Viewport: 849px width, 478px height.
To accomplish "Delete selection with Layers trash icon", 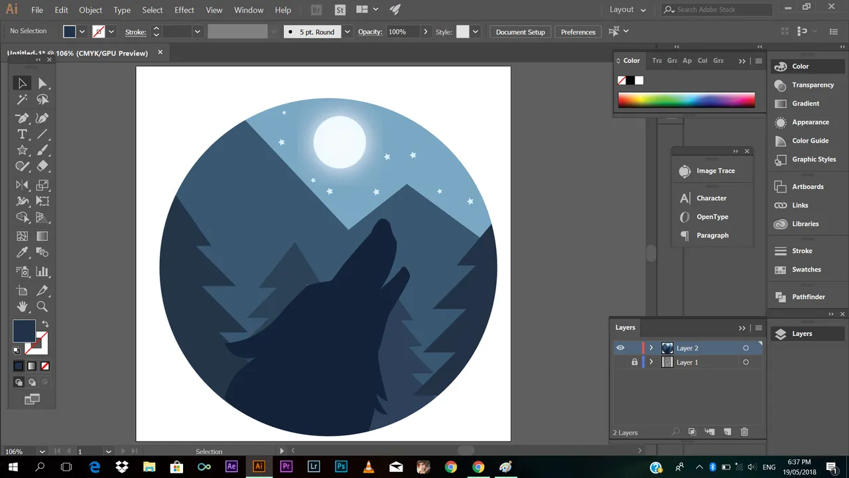I will tap(744, 432).
